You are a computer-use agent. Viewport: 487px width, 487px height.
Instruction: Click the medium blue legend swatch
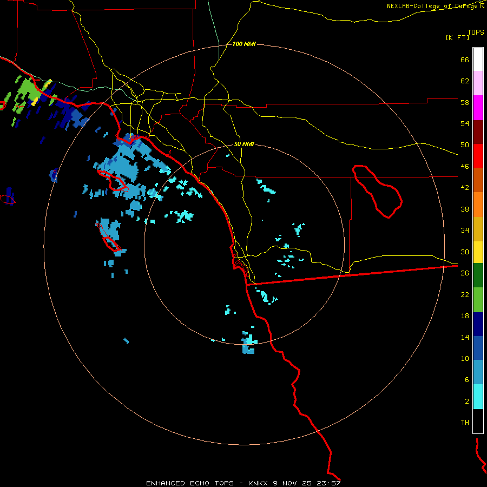tap(478, 348)
